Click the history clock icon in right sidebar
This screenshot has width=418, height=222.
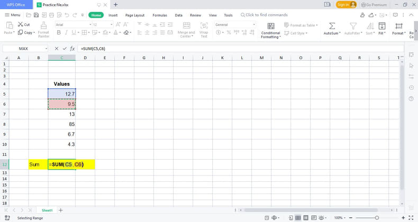click(411, 88)
